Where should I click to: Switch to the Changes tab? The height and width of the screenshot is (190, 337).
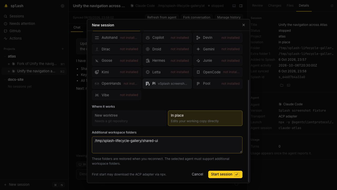275,6
